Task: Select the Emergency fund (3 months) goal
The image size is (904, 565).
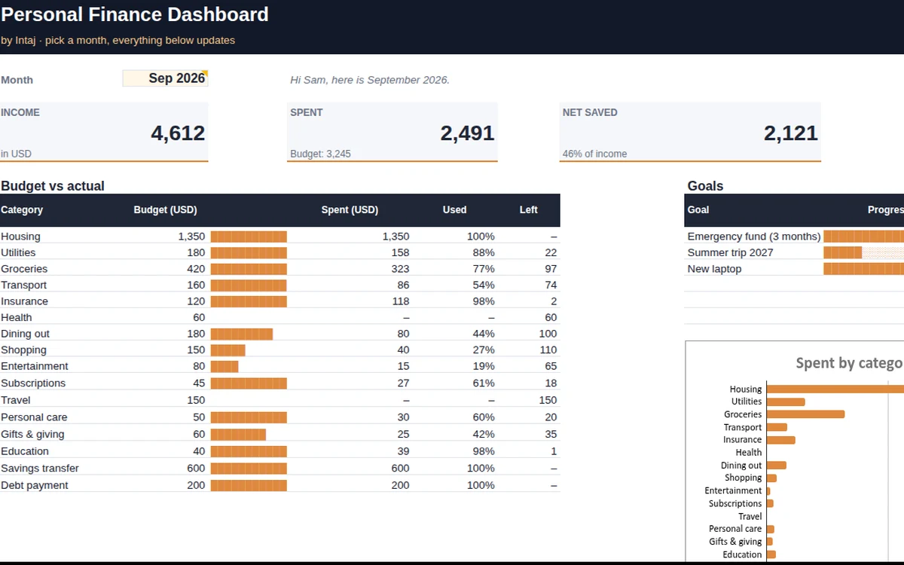Action: click(x=754, y=237)
